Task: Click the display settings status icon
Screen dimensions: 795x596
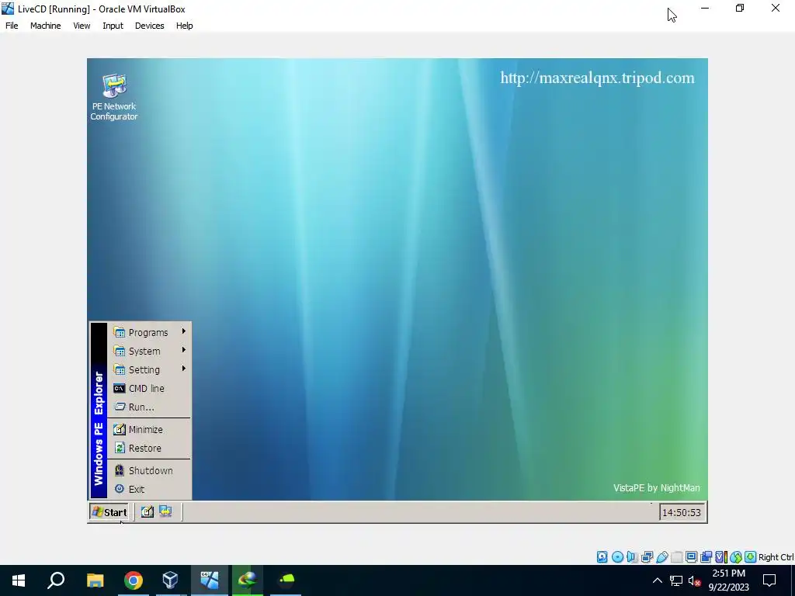Action: tap(691, 557)
